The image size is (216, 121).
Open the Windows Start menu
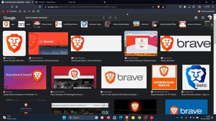[x=64, y=118]
